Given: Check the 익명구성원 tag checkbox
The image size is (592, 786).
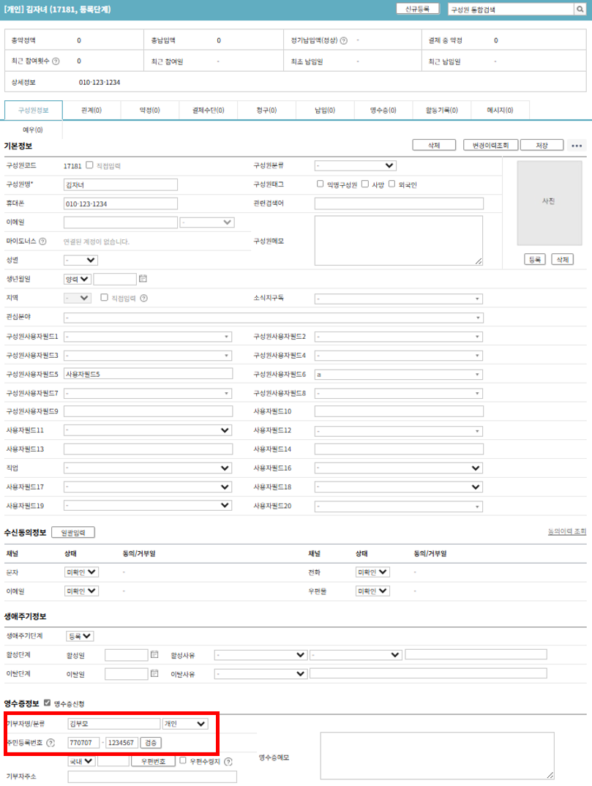Looking at the screenshot, I should coord(320,184).
